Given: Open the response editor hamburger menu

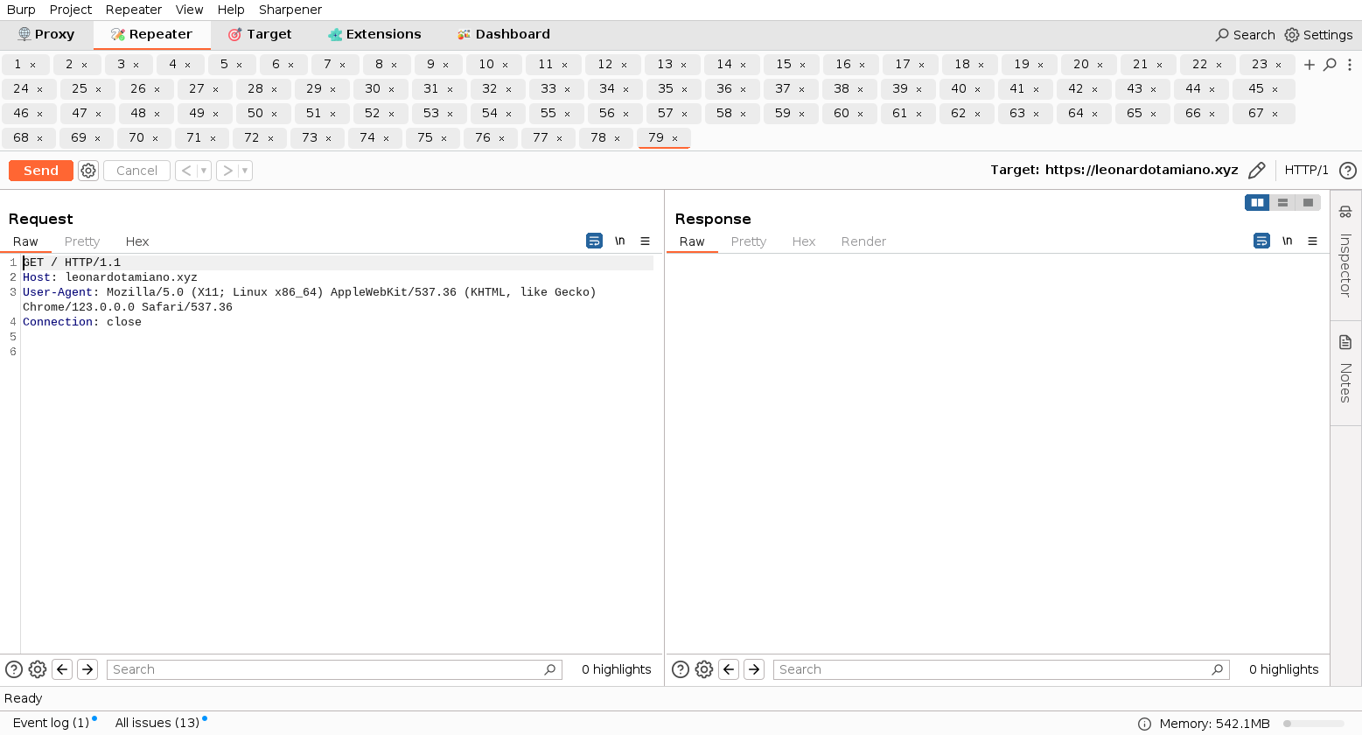Looking at the screenshot, I should pos(1312,241).
